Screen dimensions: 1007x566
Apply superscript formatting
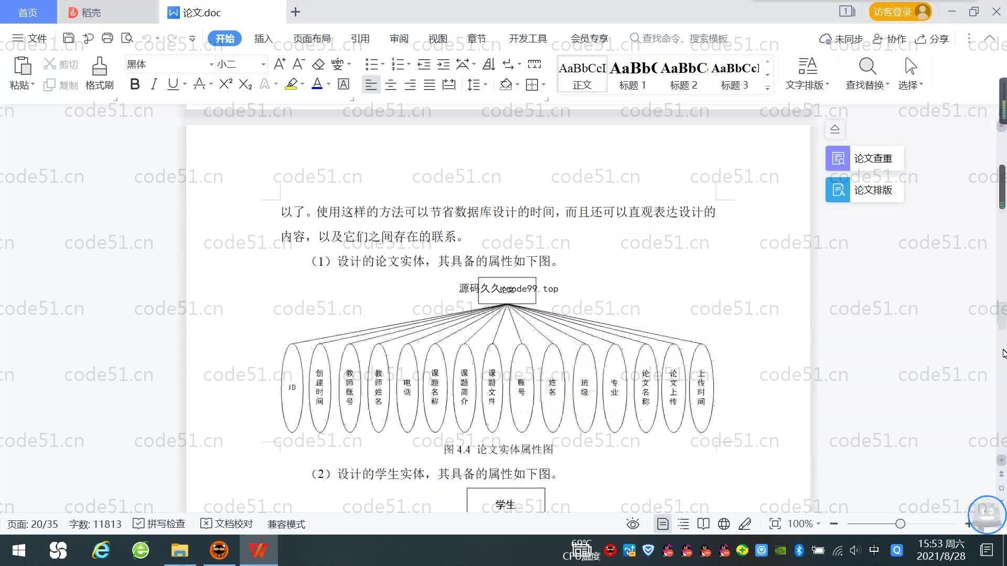point(226,84)
